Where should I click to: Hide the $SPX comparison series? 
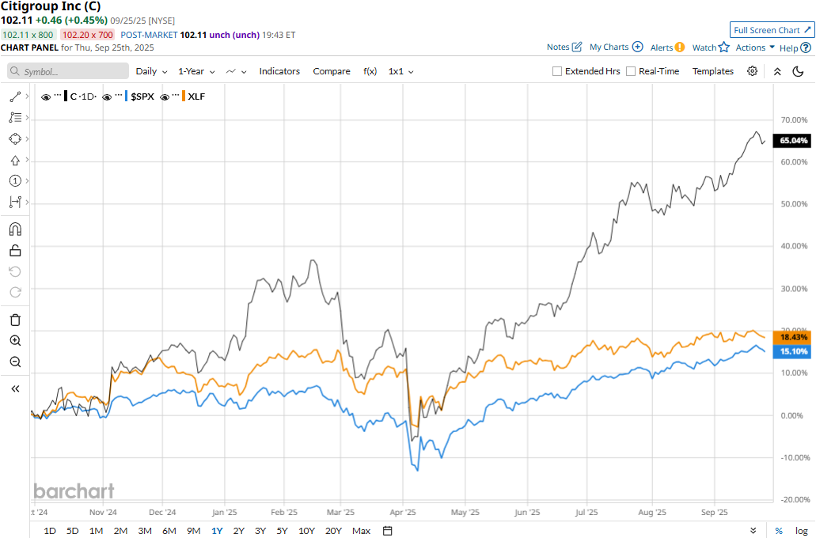(x=107, y=97)
